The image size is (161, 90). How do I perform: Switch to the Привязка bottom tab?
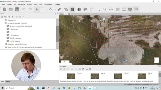coord(8,81)
